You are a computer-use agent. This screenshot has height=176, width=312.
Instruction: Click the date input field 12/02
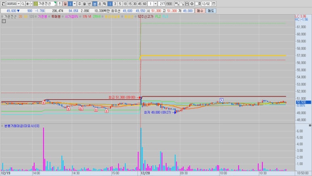coord(206,4)
